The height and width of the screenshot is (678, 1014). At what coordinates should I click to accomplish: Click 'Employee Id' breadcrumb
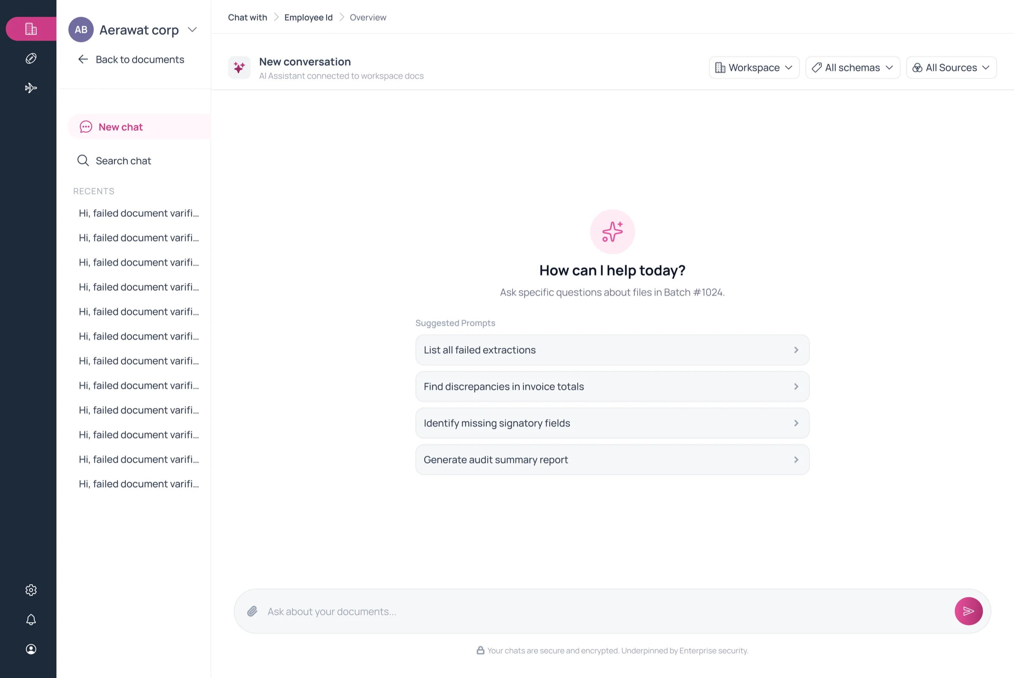308,17
